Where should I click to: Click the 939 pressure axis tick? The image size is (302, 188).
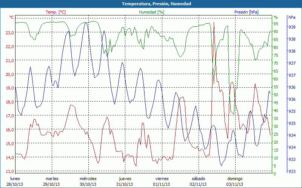click(x=291, y=27)
